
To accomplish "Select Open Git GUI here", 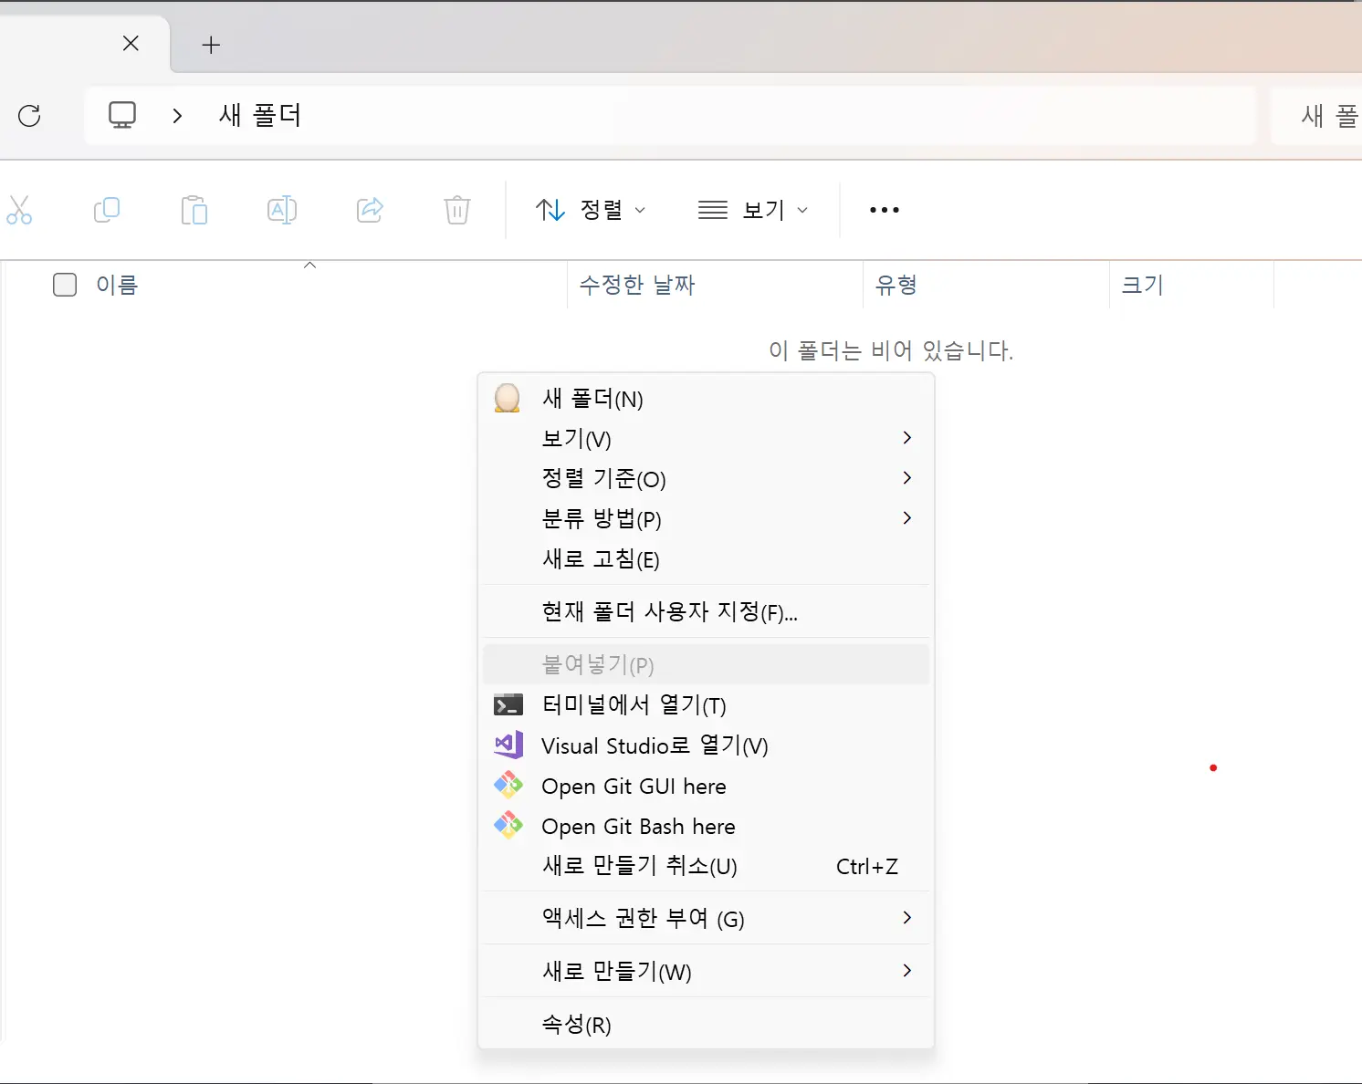I will click(706, 786).
